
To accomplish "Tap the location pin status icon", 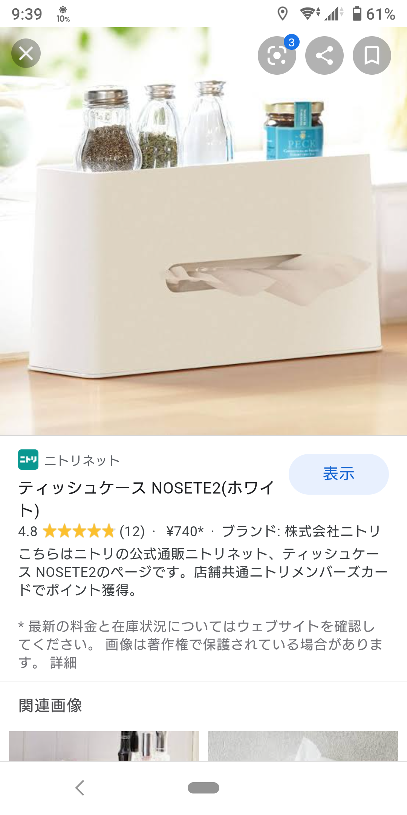I will coord(283,14).
